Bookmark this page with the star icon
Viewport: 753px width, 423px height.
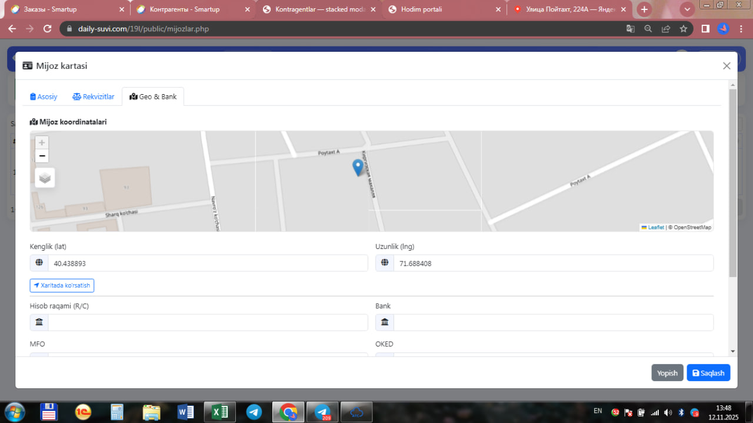(x=683, y=29)
